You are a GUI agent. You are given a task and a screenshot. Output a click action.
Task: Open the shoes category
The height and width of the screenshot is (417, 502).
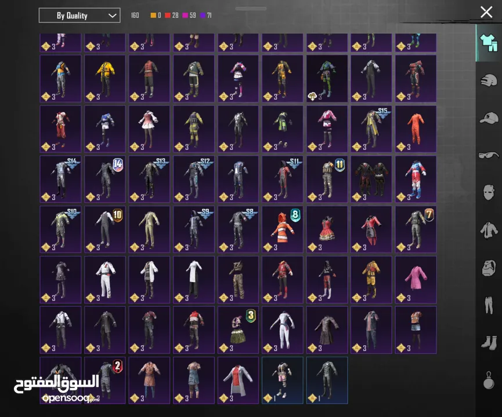[489, 342]
